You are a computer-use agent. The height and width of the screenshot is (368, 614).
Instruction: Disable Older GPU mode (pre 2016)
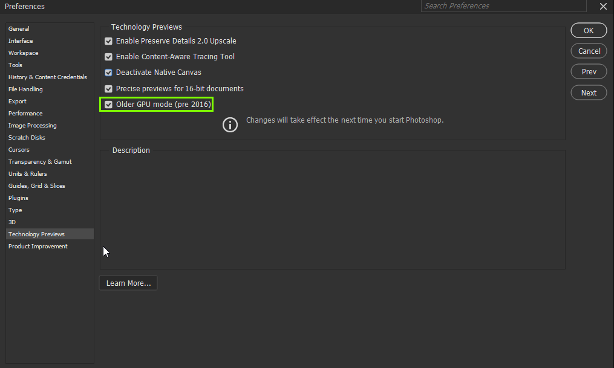point(108,104)
